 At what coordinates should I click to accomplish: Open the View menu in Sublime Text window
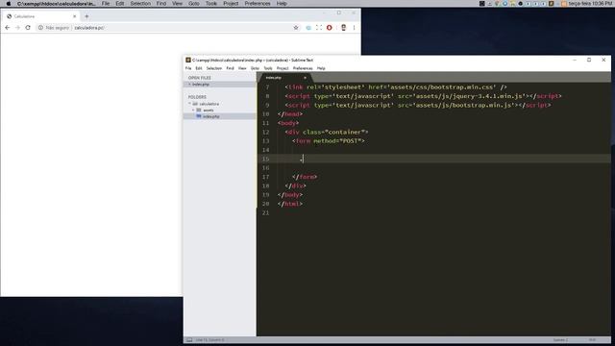coord(242,68)
